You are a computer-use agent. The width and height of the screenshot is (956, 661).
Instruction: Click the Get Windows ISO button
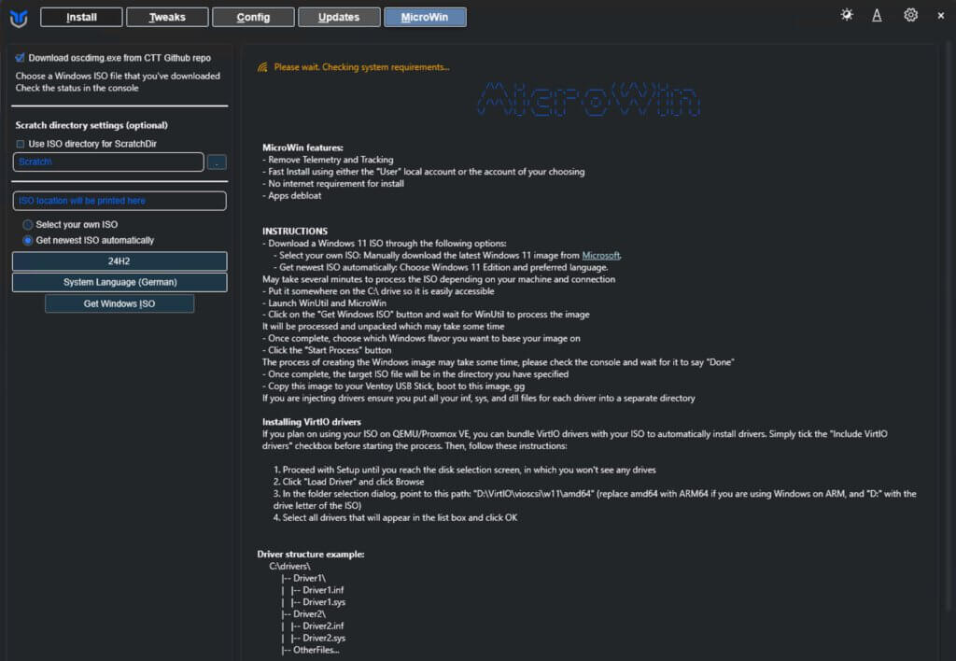coord(119,303)
